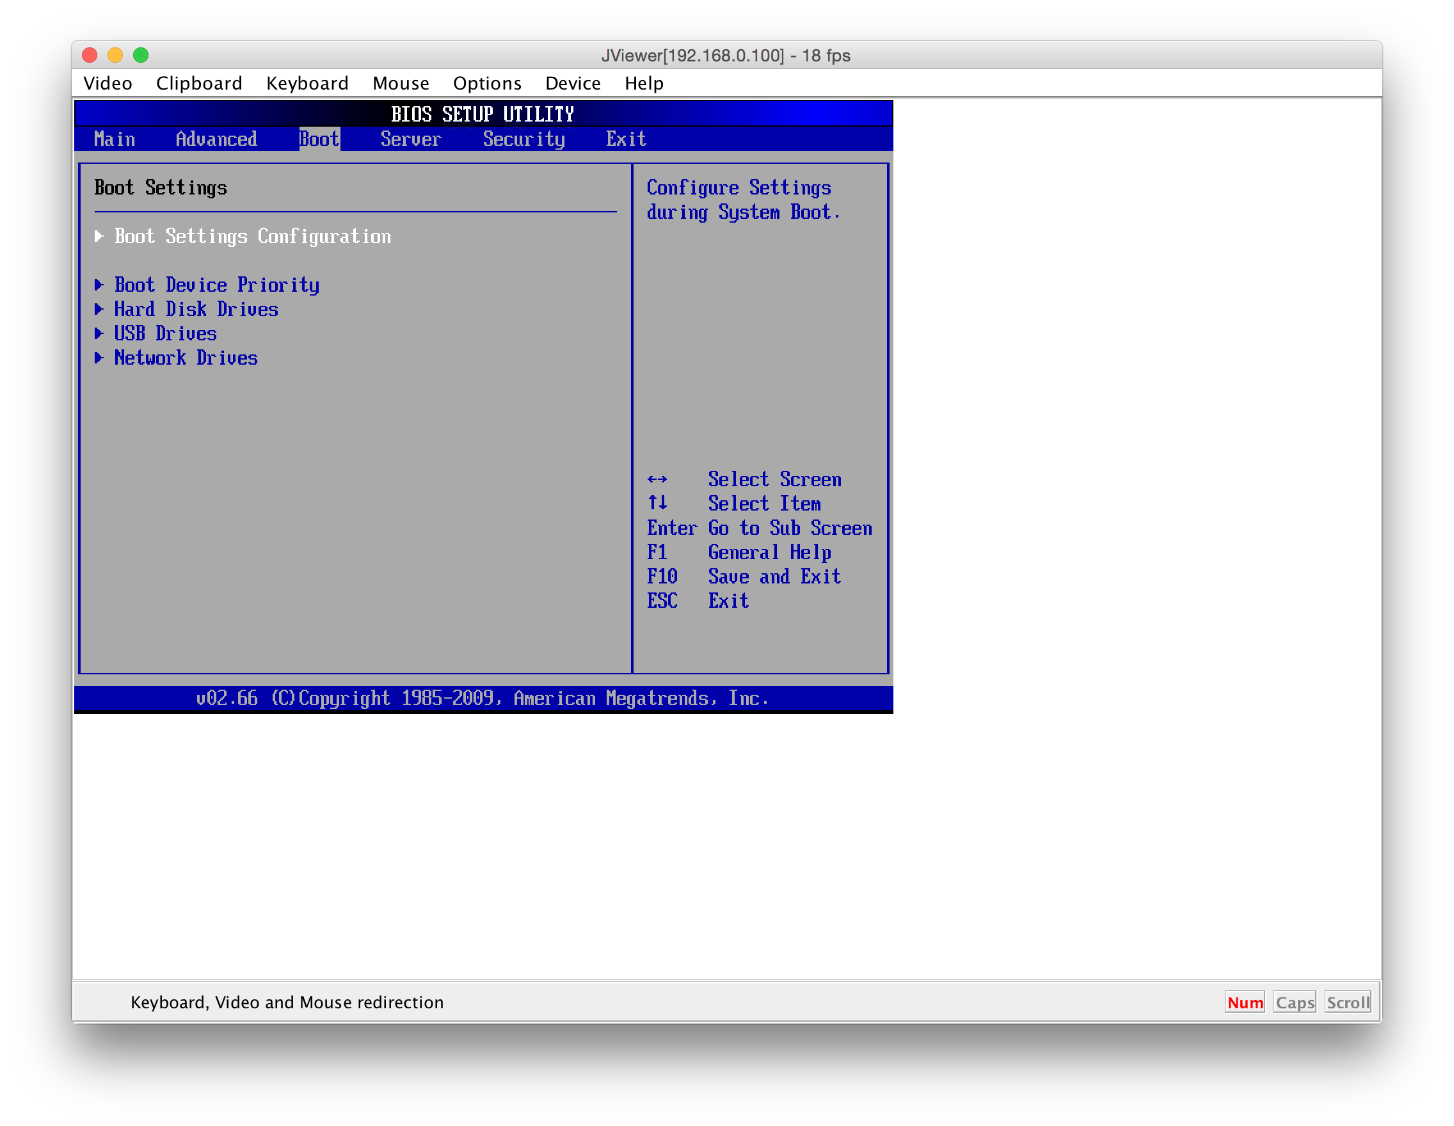The width and height of the screenshot is (1454, 1126).
Task: Open the Options menu
Action: tap(486, 83)
